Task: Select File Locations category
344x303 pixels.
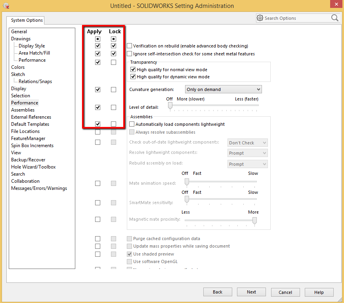Action: click(x=25, y=131)
